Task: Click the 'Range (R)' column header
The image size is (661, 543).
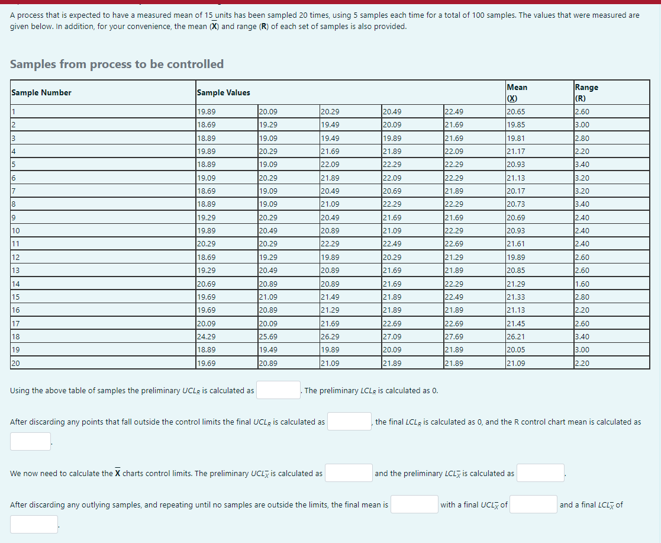Action: click(x=611, y=92)
